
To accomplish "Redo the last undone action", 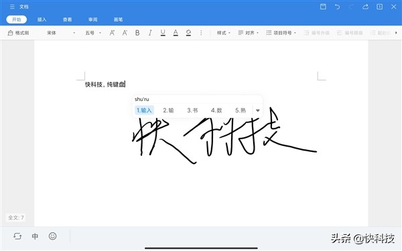I will [x=351, y=7].
